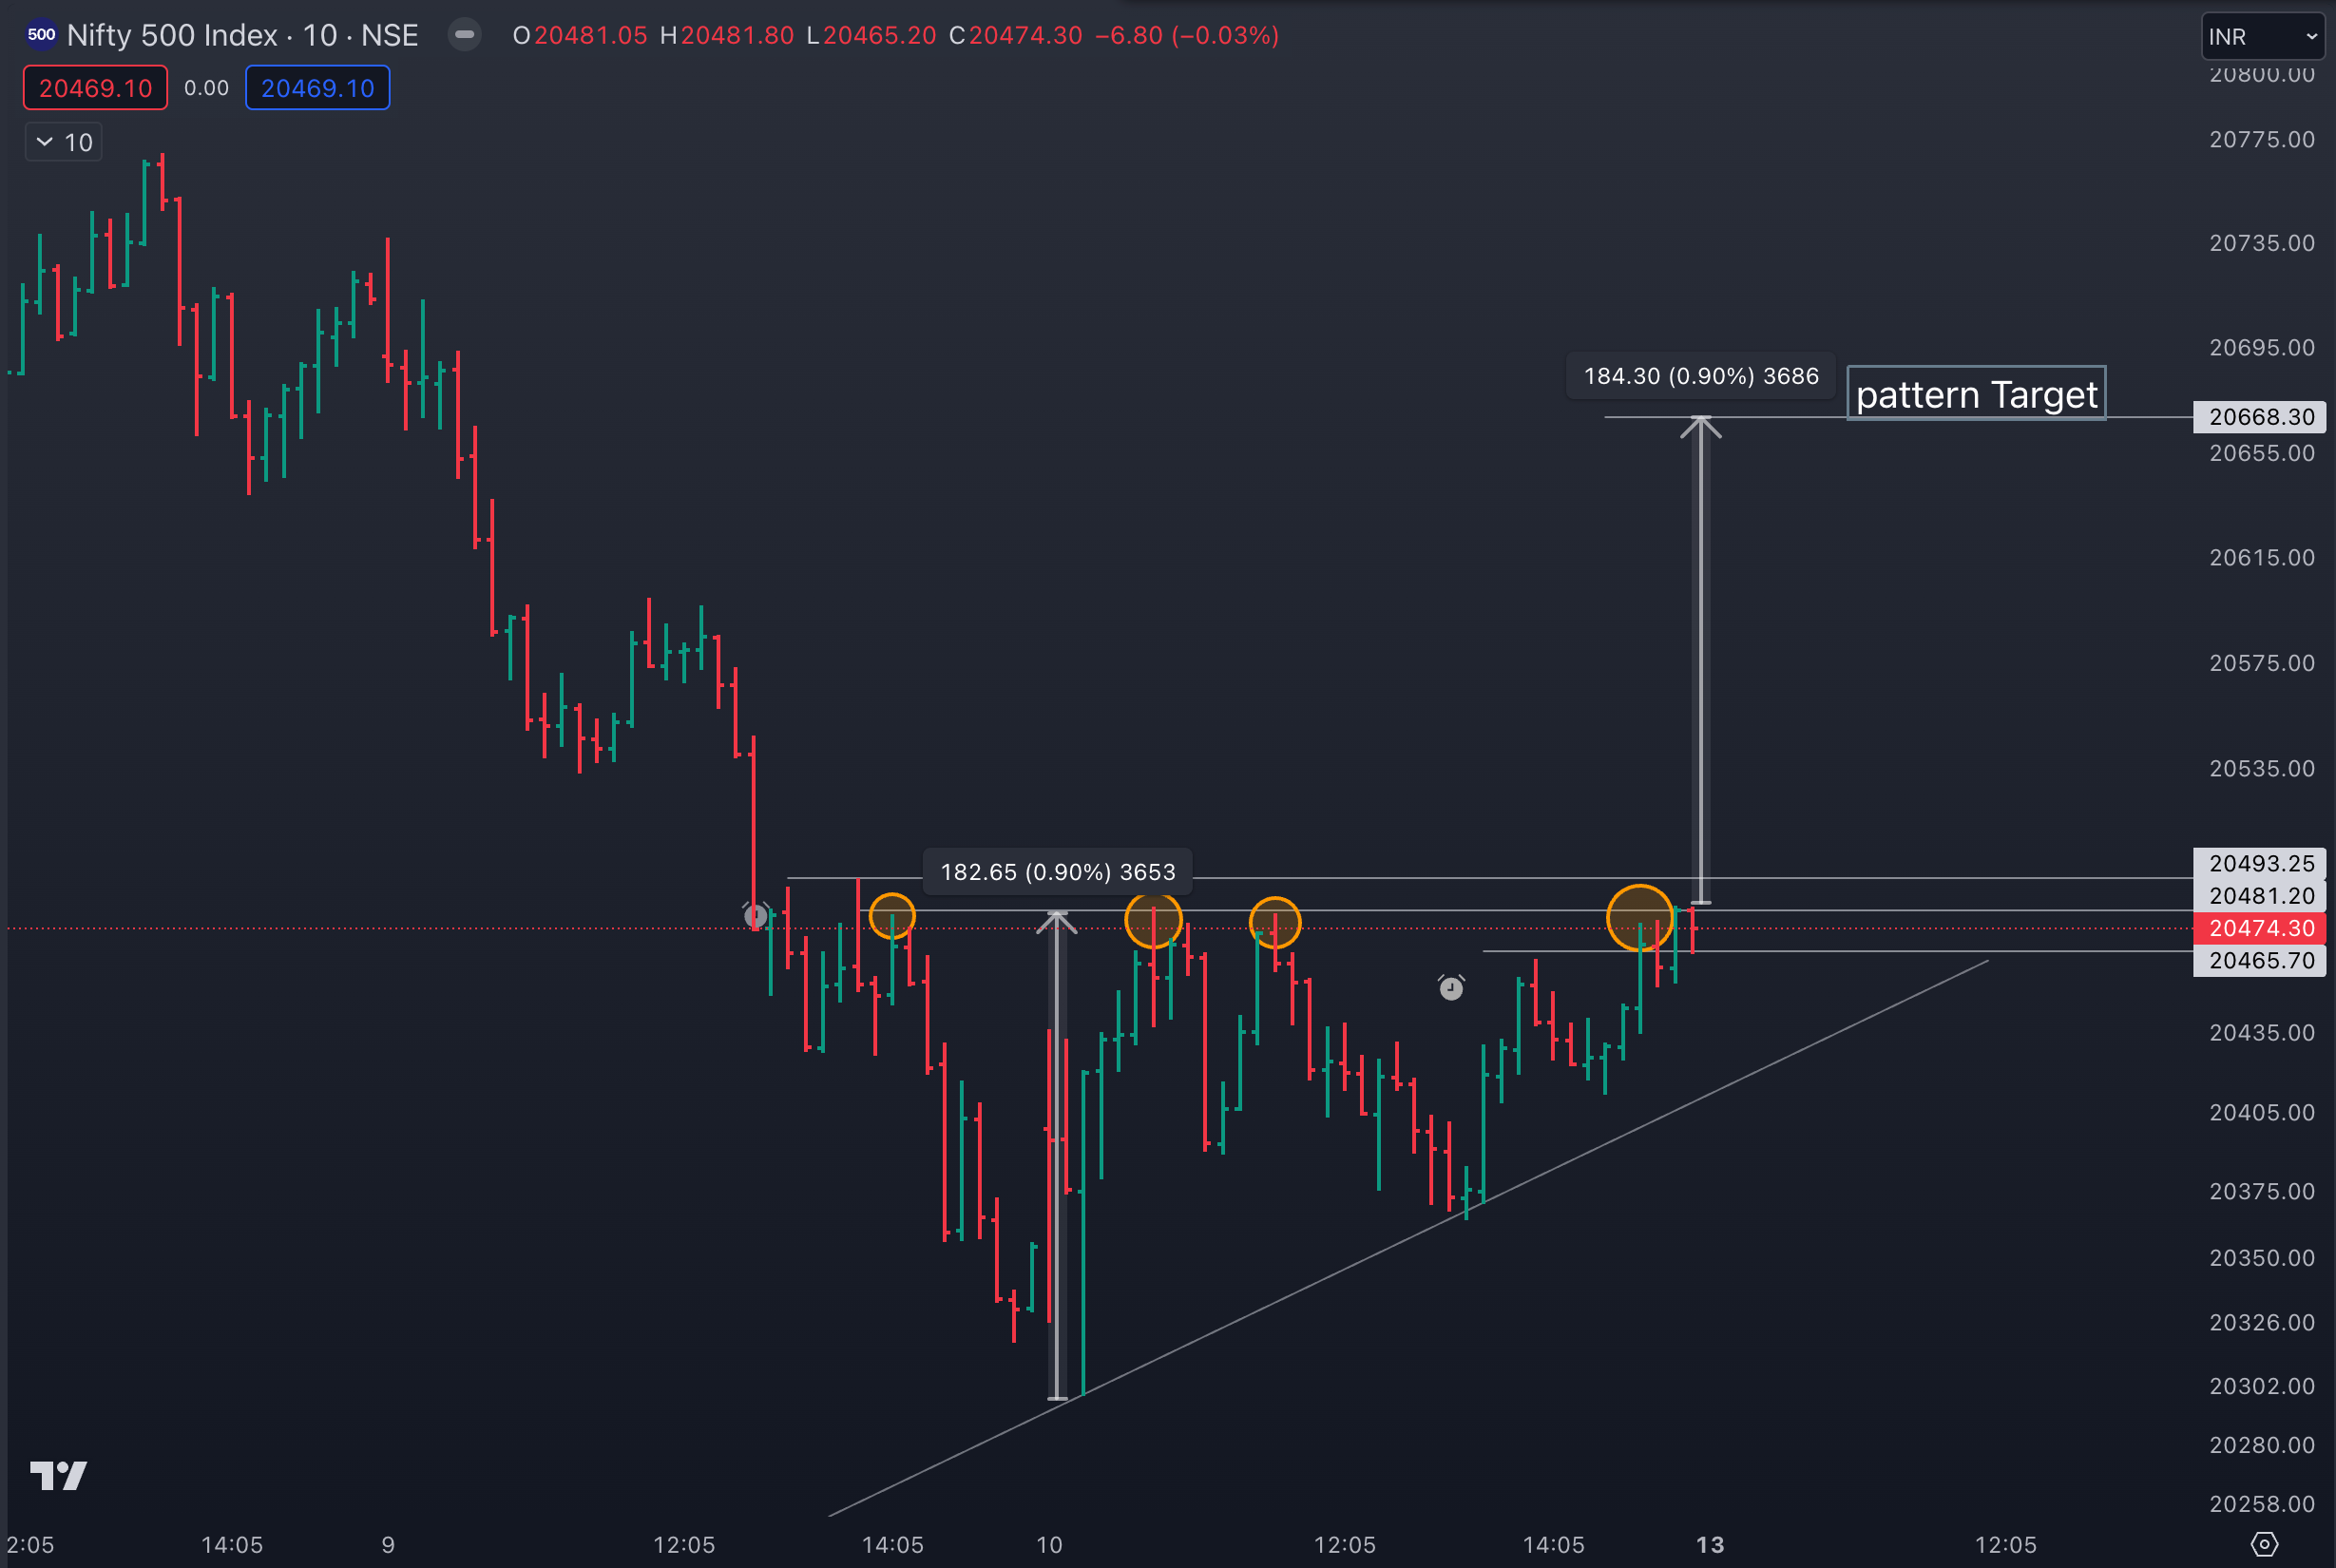Click the Nifty 500 Index logo icon
The width and height of the screenshot is (2336, 1568).
point(40,34)
